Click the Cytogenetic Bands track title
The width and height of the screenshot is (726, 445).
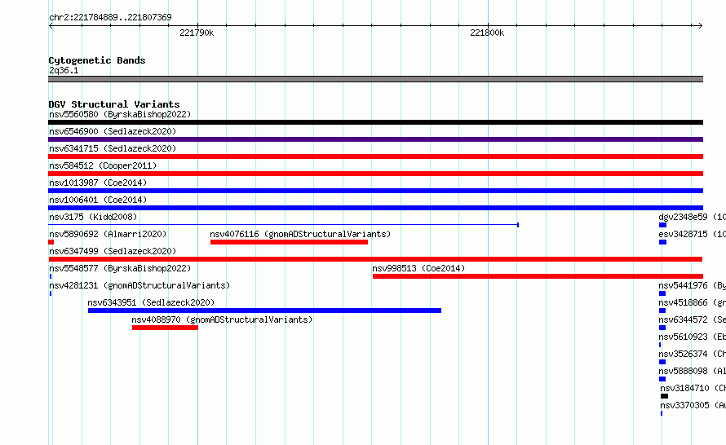click(97, 60)
